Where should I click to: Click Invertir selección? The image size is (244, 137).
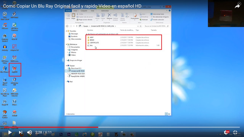pyautogui.click(x=157, y=20)
